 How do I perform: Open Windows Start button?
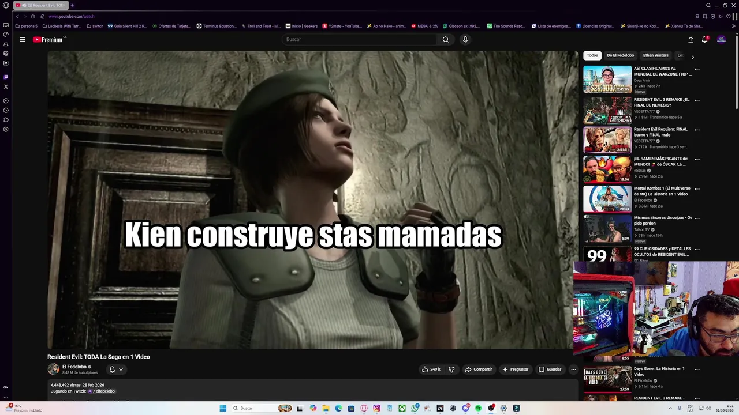[x=223, y=408]
